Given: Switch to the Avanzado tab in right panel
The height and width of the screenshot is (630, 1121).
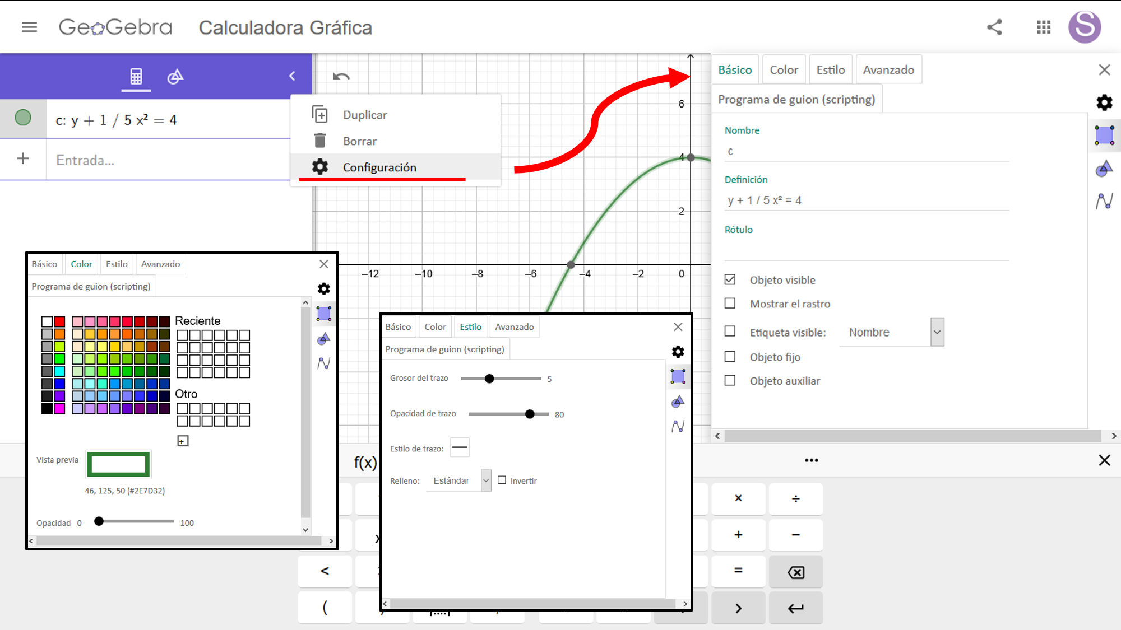Looking at the screenshot, I should coord(888,70).
